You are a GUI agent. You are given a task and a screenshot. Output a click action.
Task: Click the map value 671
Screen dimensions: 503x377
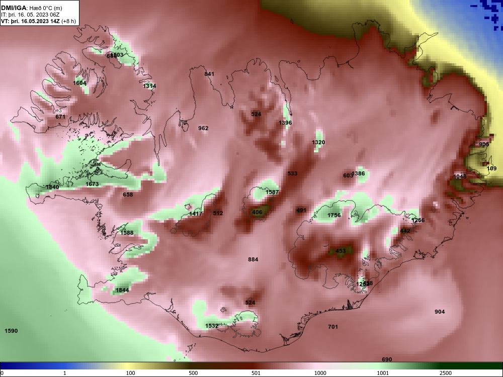click(x=60, y=117)
